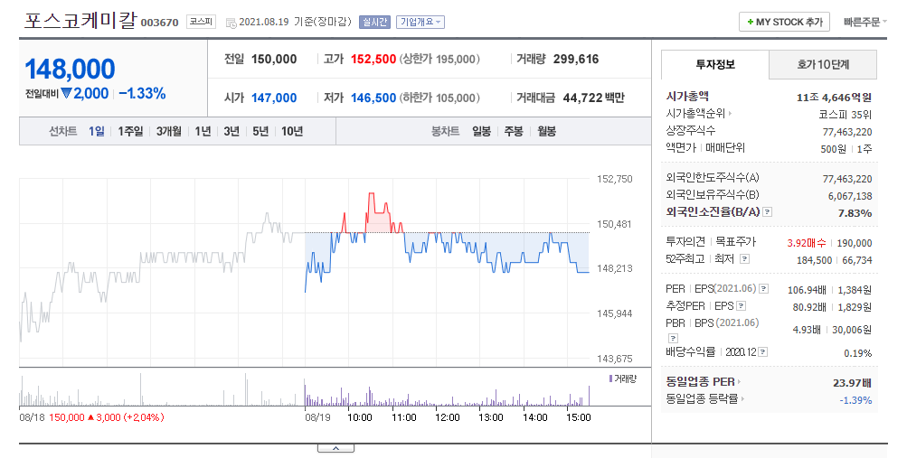The image size is (907, 458).
Task: Click the 08/18 150,000 previous-day summary
Action: pos(91,417)
